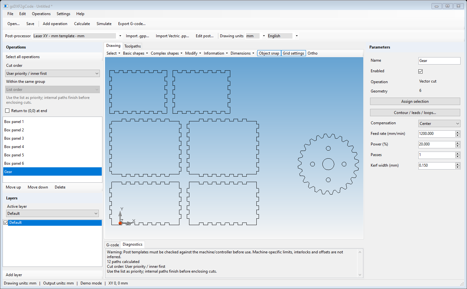Screen dimensions: 467x289
Task: Click the Calculate toolbar button
Action: coord(82,24)
